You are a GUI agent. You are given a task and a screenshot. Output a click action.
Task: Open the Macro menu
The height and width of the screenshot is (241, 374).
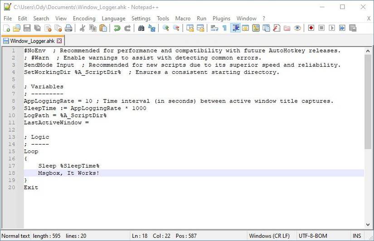tap(183, 19)
